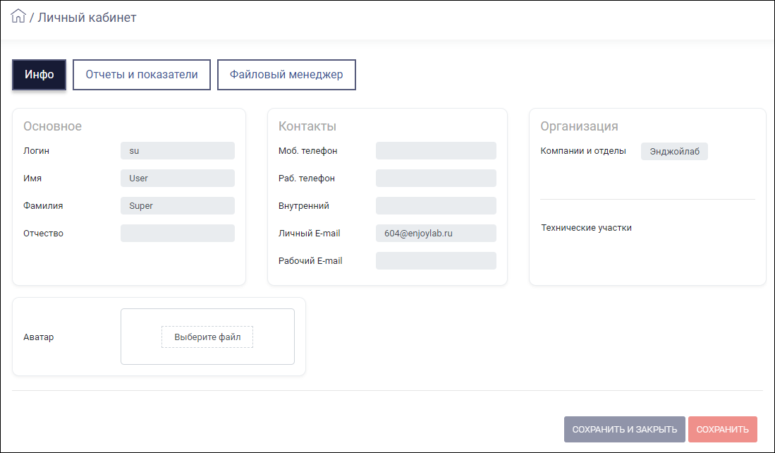Click the Логин label
Image resolution: width=775 pixels, height=453 pixels.
[36, 151]
